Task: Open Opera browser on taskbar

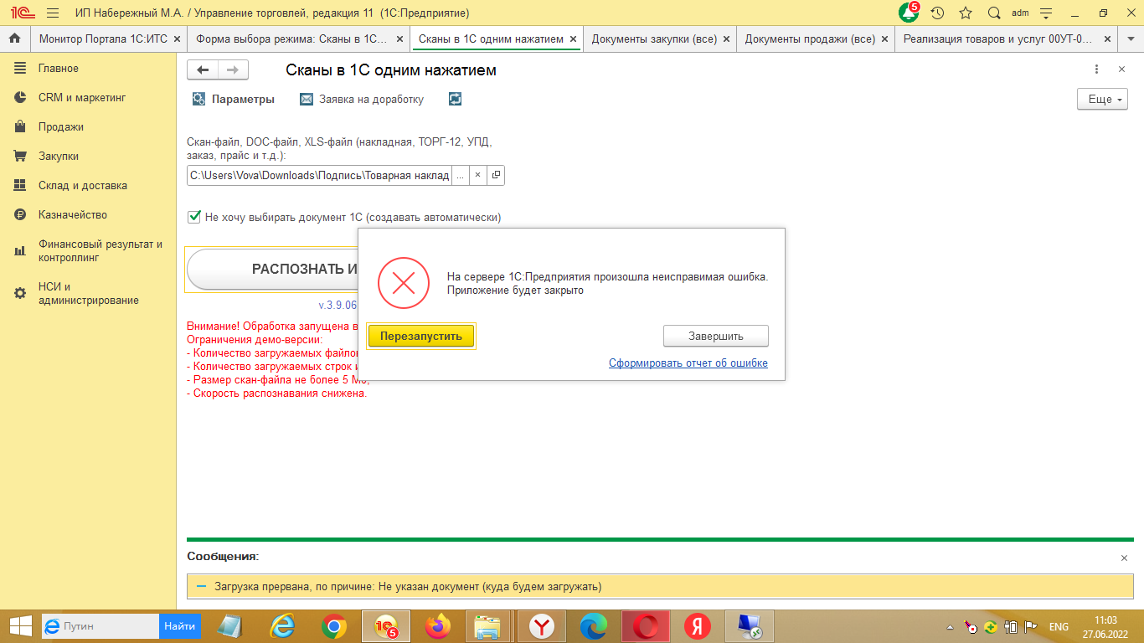Action: [x=646, y=626]
